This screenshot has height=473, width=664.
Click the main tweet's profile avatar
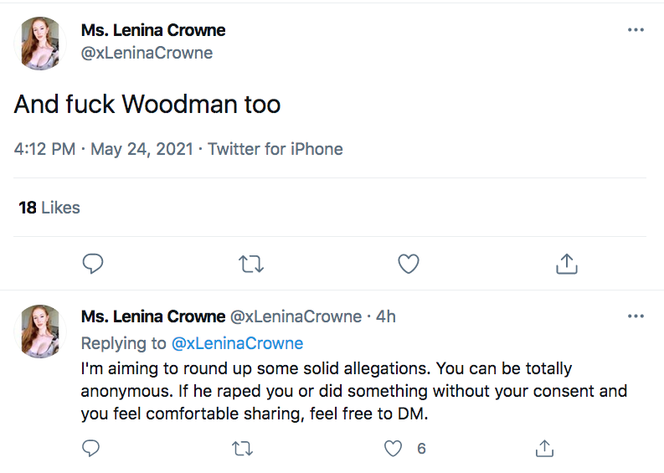(x=40, y=42)
